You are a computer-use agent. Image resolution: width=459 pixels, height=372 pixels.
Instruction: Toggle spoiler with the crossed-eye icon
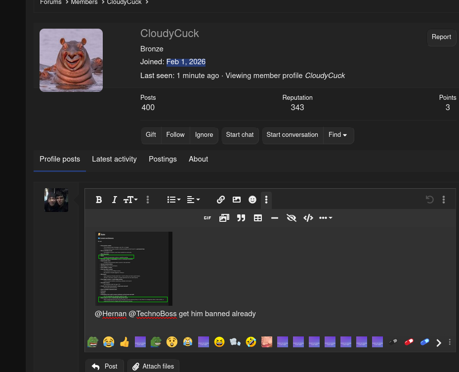292,218
